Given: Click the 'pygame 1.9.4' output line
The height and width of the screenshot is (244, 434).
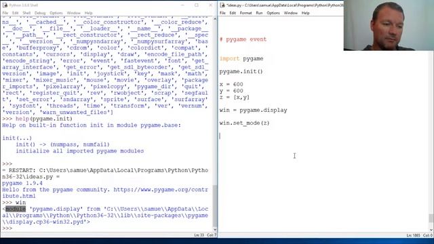Looking at the screenshot, I should [22, 183].
